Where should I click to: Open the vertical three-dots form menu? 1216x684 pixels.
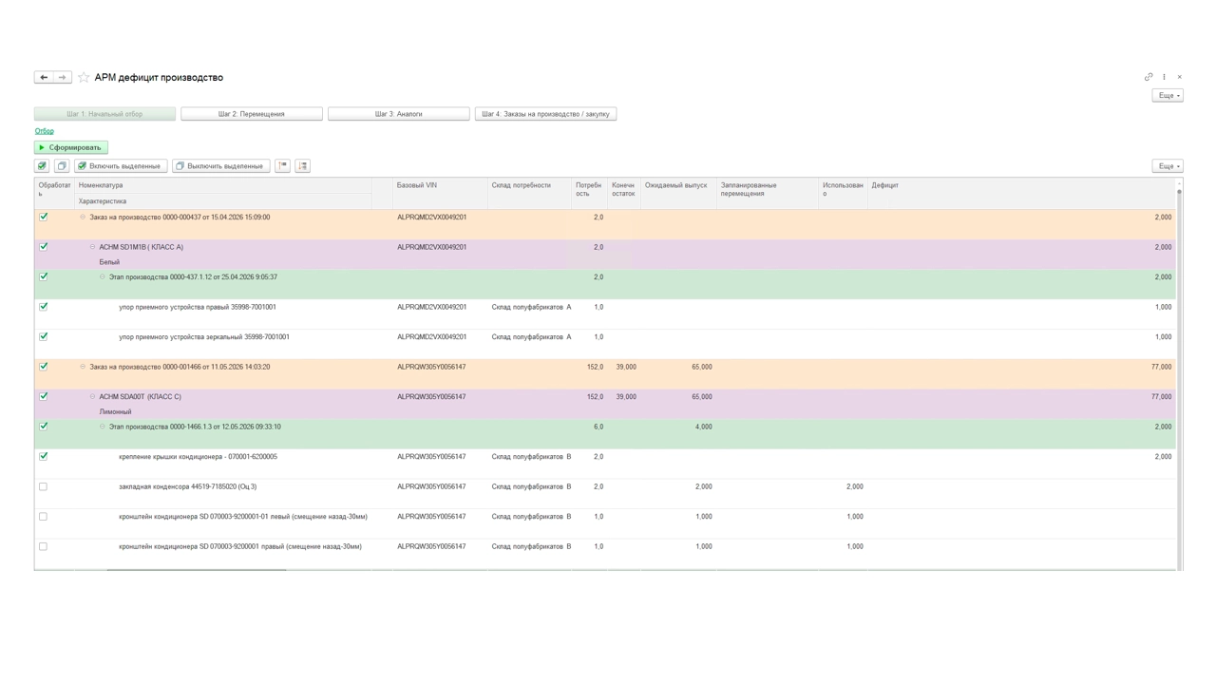coord(1164,77)
